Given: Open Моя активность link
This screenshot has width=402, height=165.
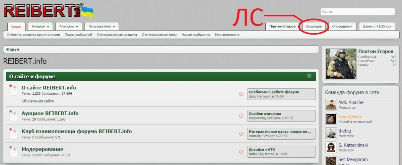Looking at the screenshot, I should (227, 34).
